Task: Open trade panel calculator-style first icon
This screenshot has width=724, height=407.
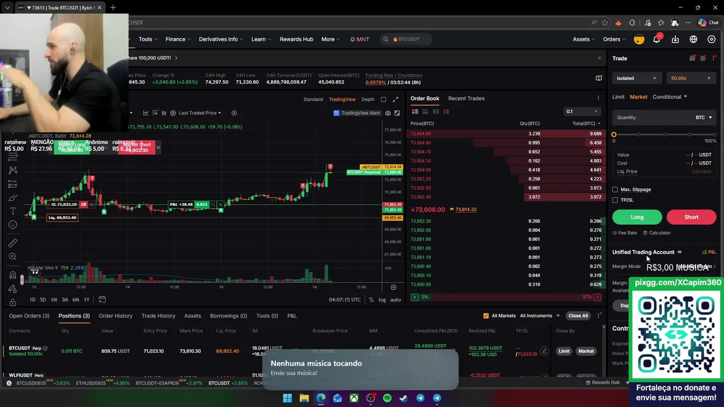Action: 692,58
